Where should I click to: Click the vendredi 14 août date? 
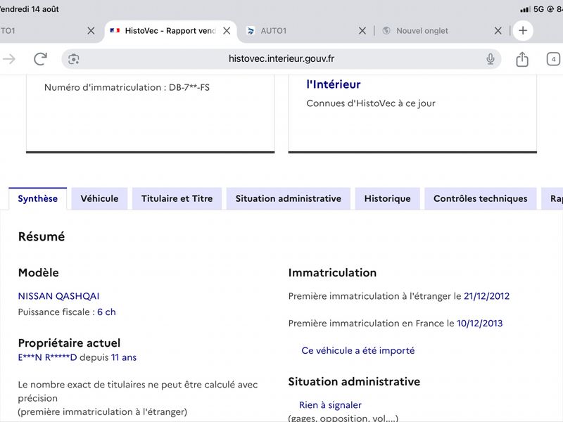tap(30, 9)
